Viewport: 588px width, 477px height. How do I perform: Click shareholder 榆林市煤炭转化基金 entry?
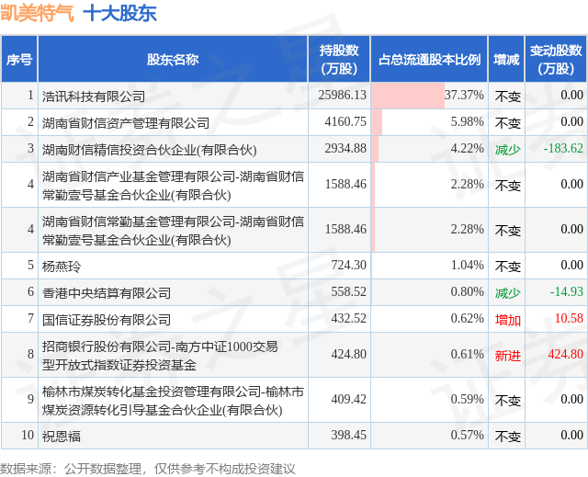[x=173, y=400]
